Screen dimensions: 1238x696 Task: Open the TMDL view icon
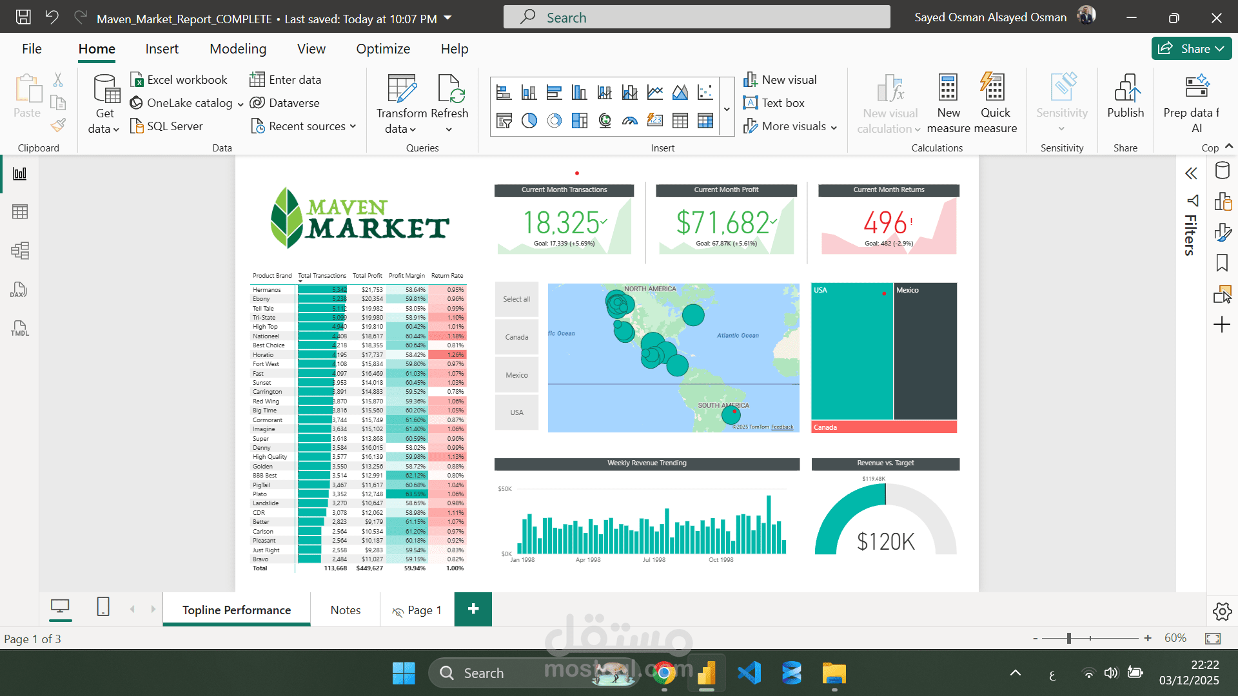click(19, 329)
